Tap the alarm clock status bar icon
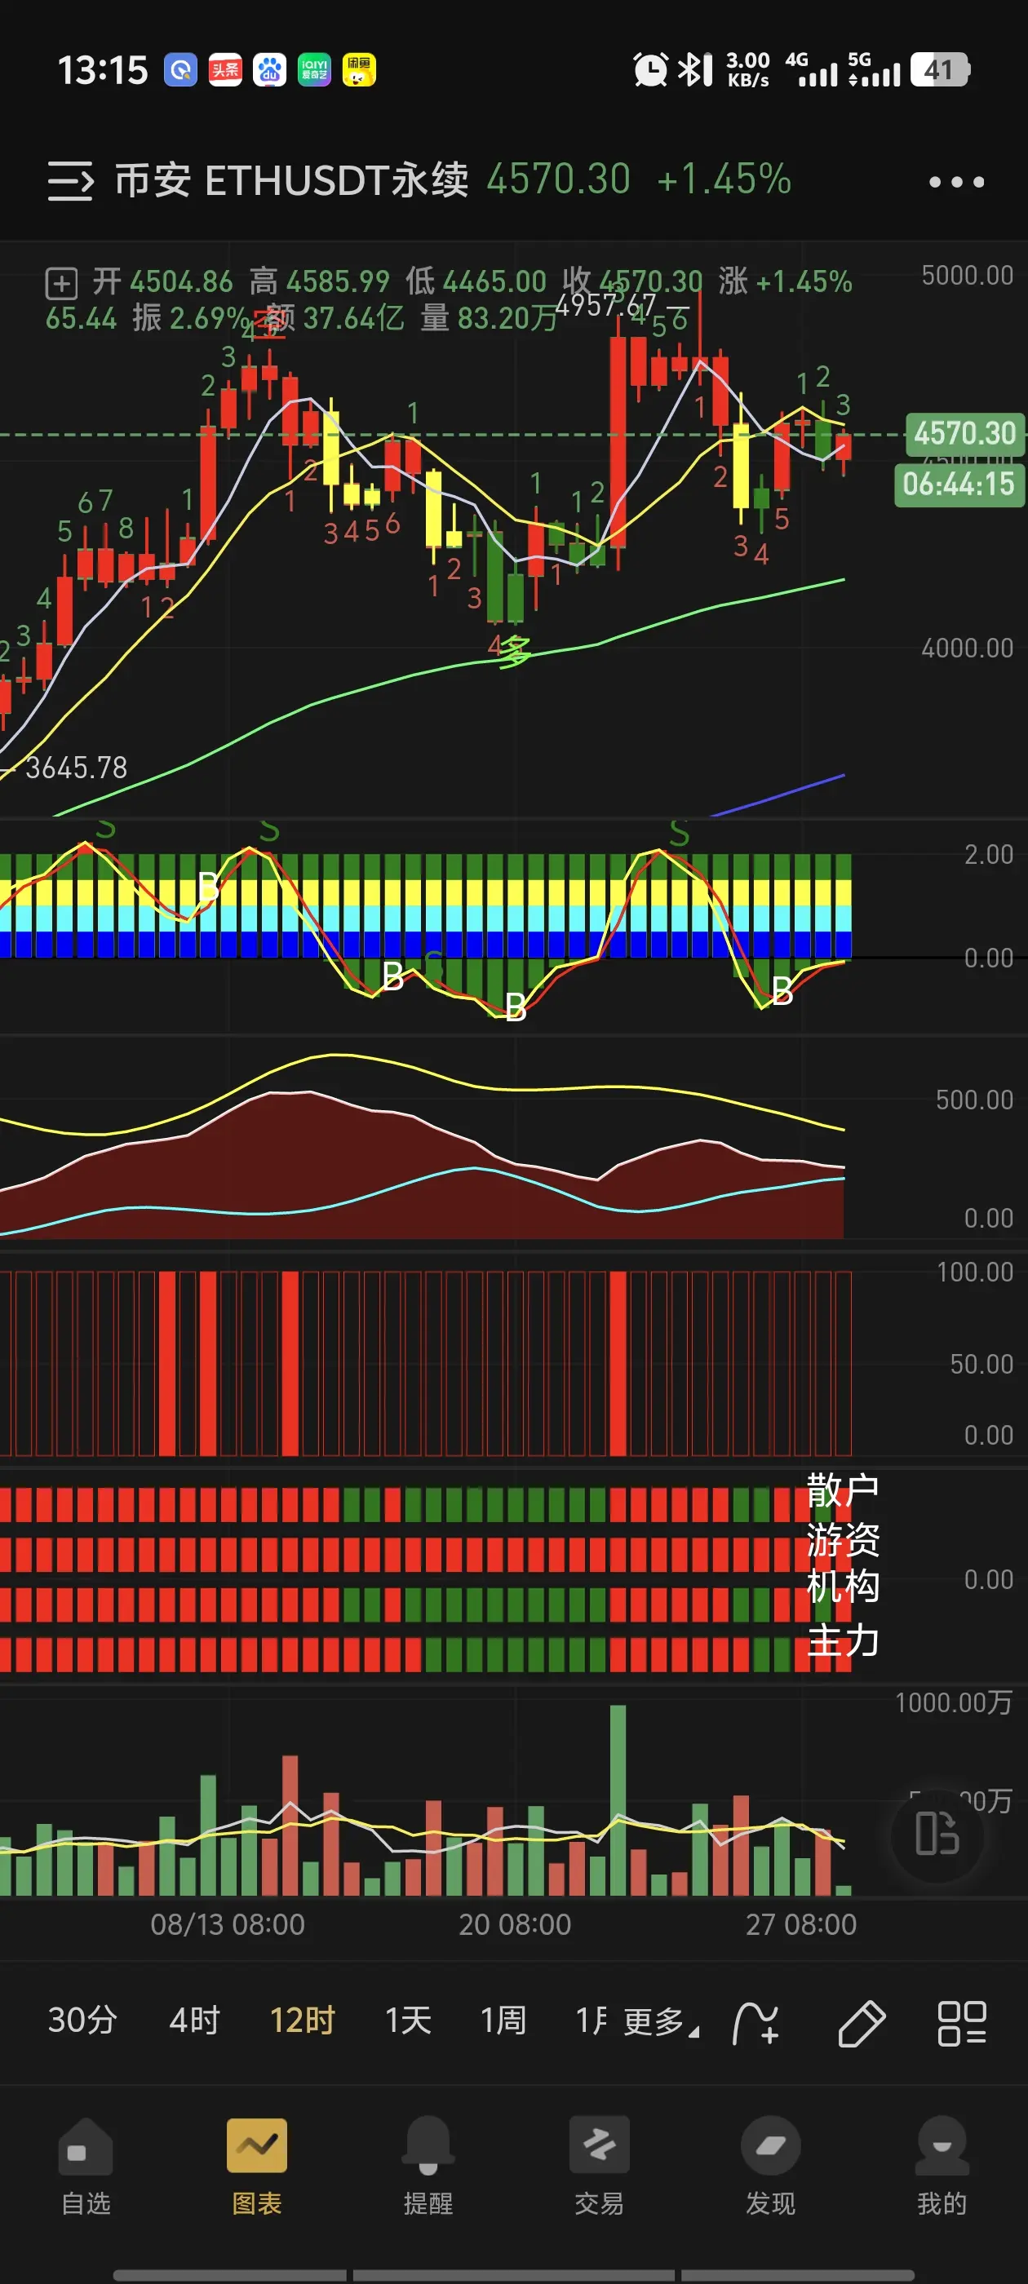Screen dimensions: 1028x2284 (x=650, y=70)
